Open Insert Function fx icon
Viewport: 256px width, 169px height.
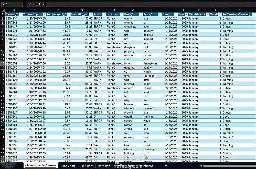[x=40, y=4]
